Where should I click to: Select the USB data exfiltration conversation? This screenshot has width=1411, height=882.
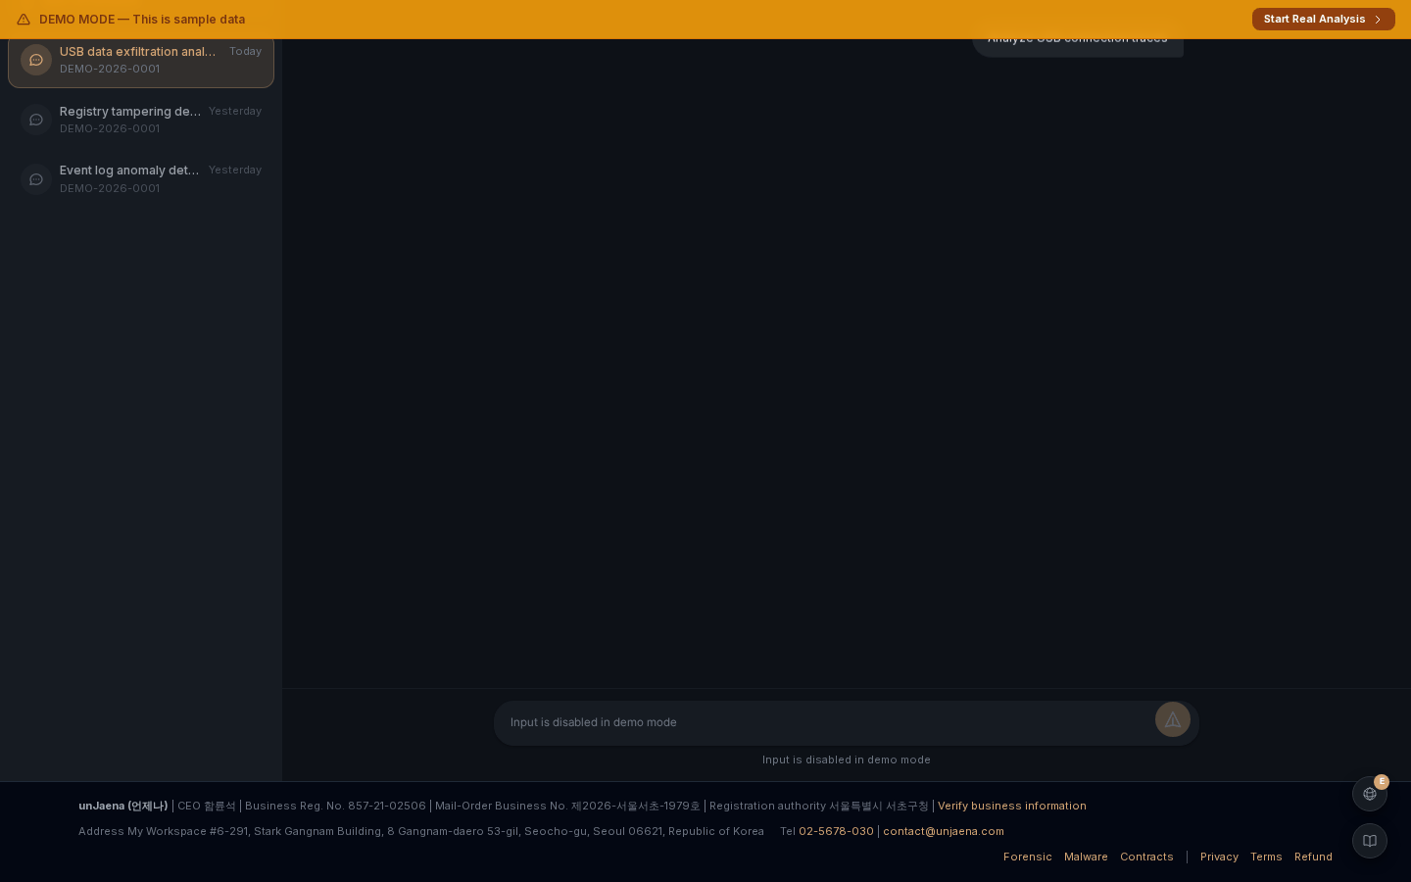point(141,61)
